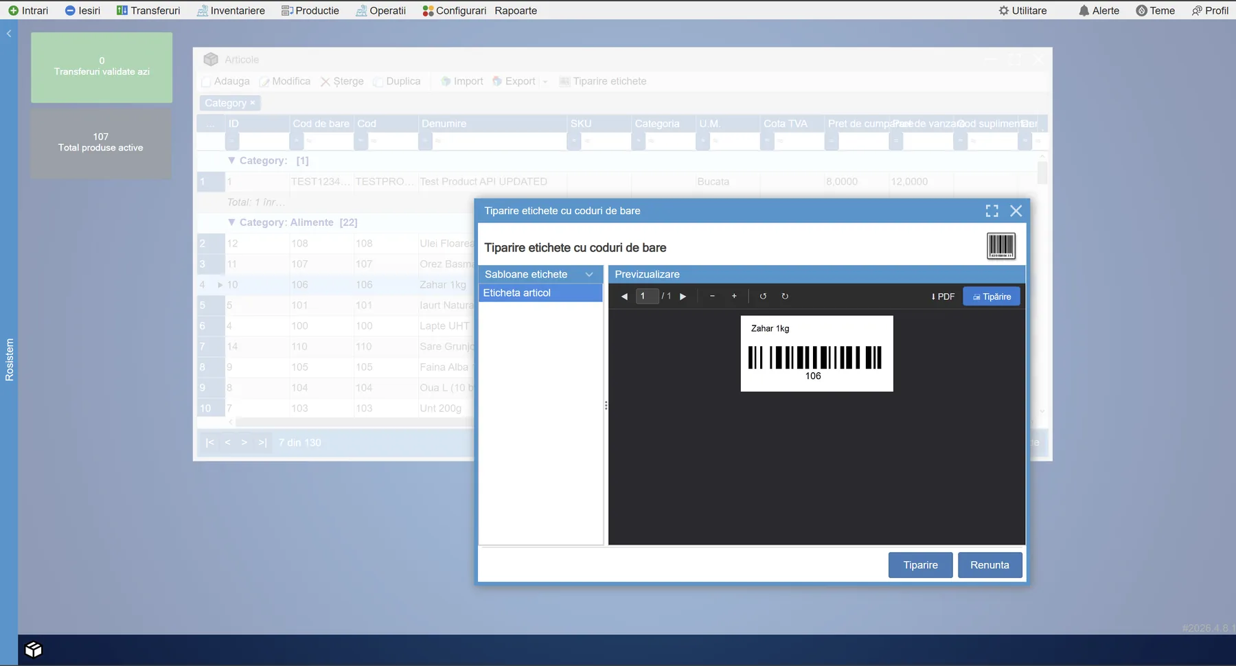Remove the Category filter chip
This screenshot has height=666, width=1236.
click(253, 102)
